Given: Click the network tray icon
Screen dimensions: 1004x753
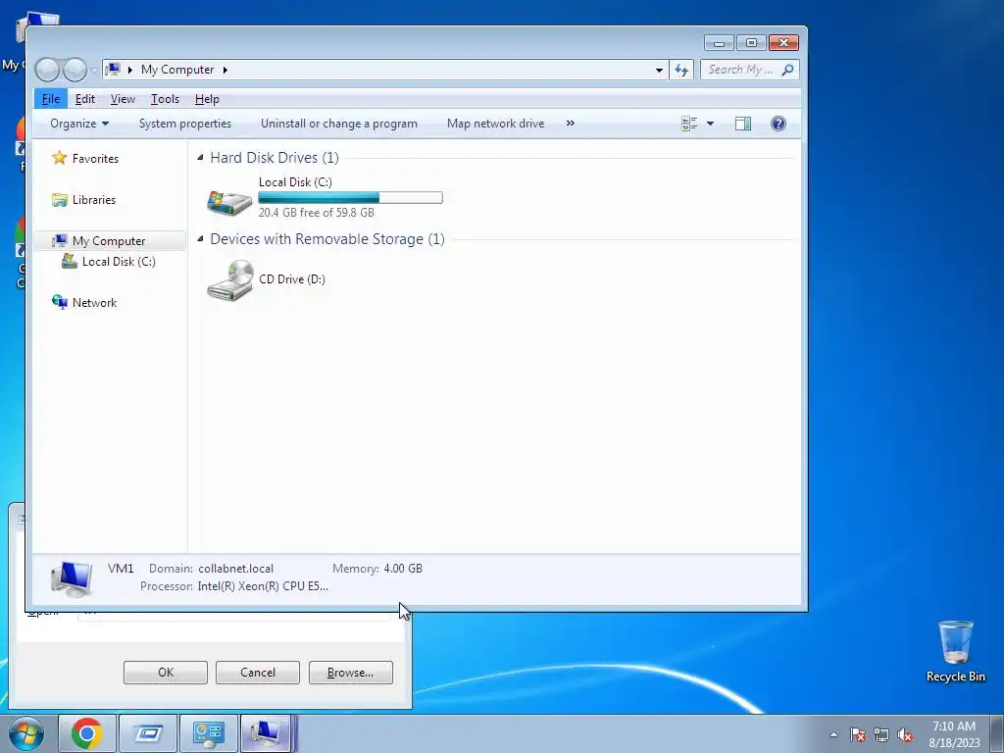Looking at the screenshot, I should click(881, 734).
